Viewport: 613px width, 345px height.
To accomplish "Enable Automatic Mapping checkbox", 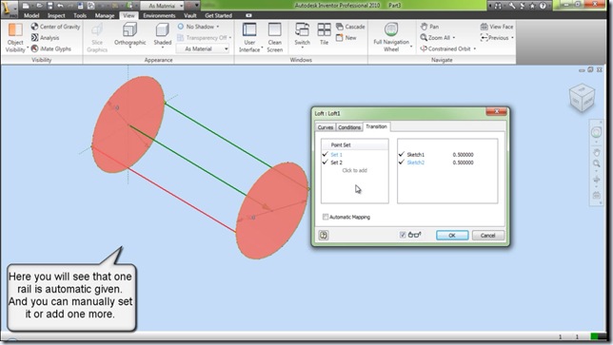I will [326, 217].
